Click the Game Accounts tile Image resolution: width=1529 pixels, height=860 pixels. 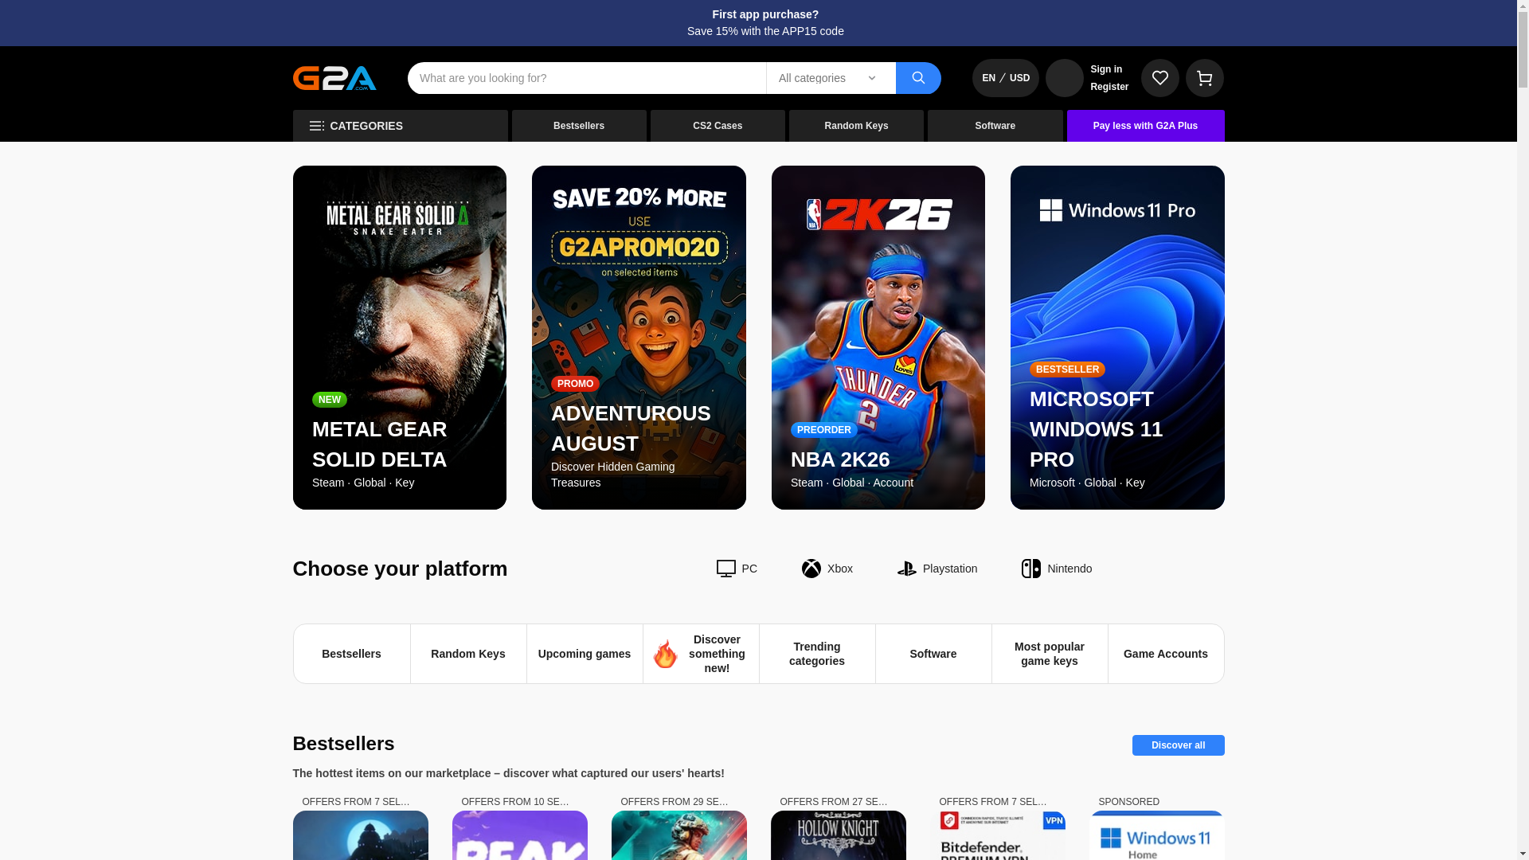coord(1166,654)
